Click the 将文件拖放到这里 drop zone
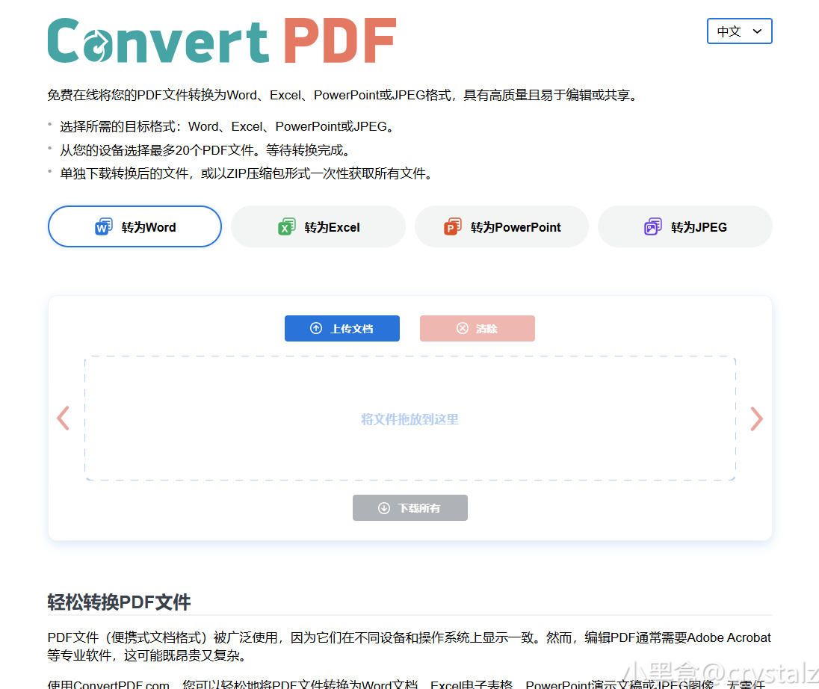The height and width of the screenshot is (689, 819). pos(410,418)
